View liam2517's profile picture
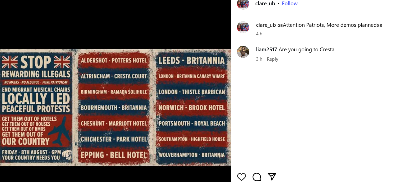The height and width of the screenshot is (182, 399). point(243,52)
